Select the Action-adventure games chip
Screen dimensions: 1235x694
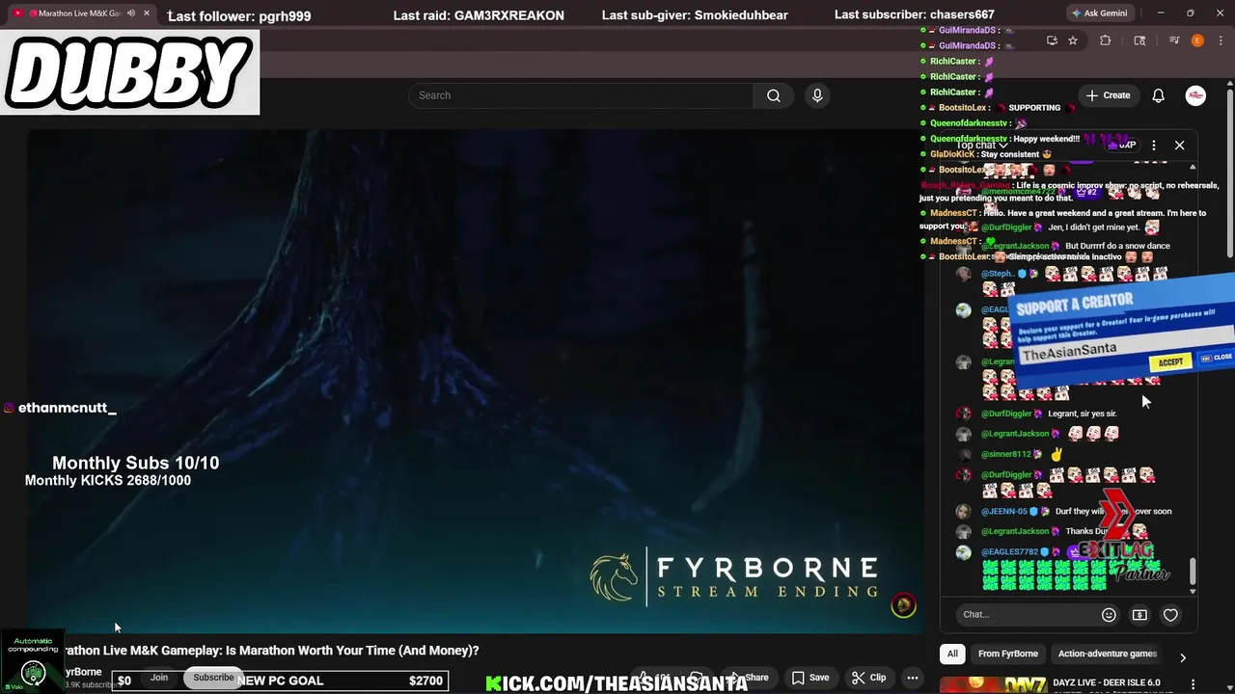pos(1107,654)
